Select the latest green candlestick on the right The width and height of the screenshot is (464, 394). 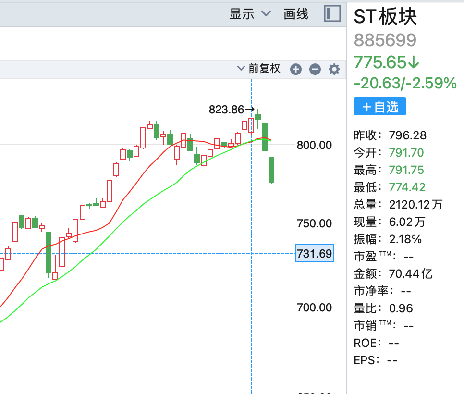271,169
